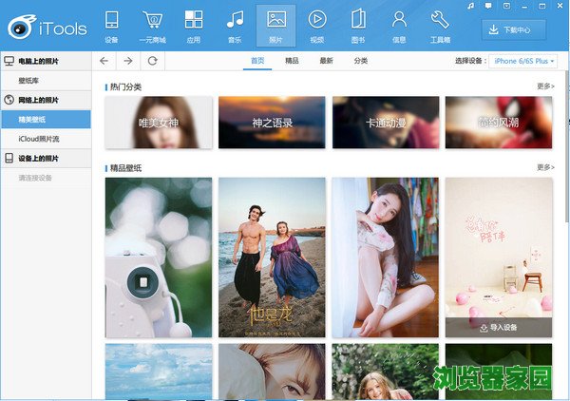Open the 视频 (Video) section icon
This screenshot has width=570, height=401.
(x=316, y=24)
